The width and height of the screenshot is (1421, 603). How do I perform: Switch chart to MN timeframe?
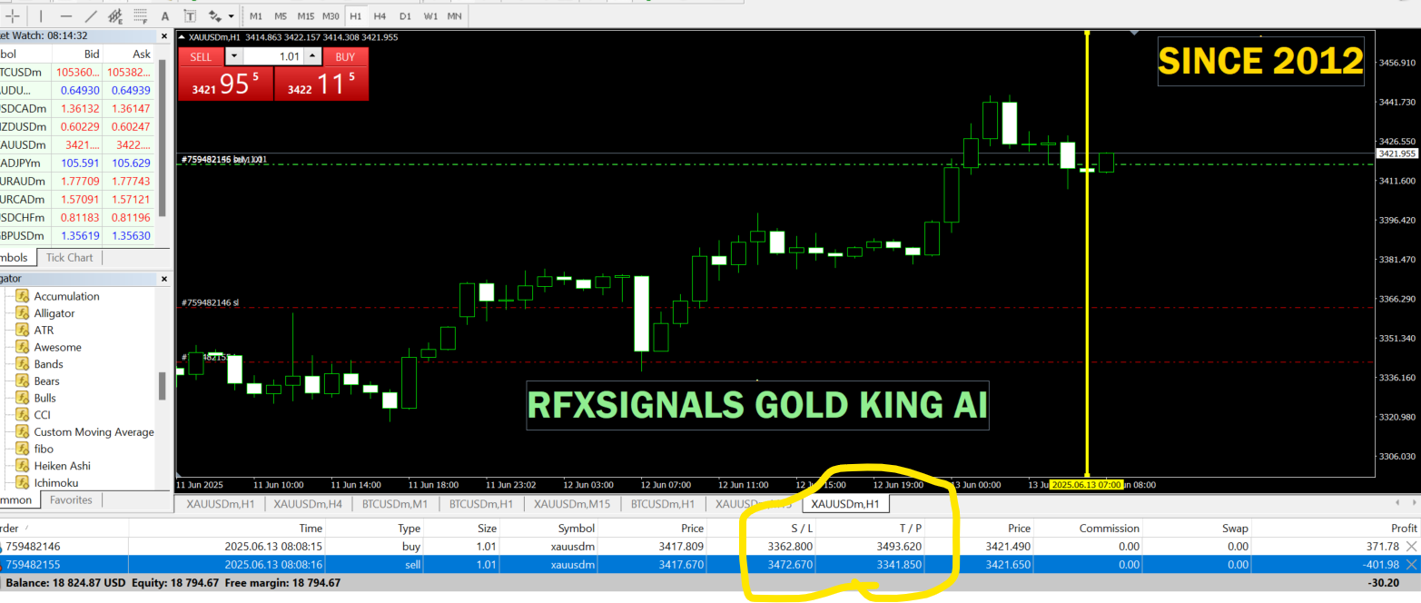[454, 16]
